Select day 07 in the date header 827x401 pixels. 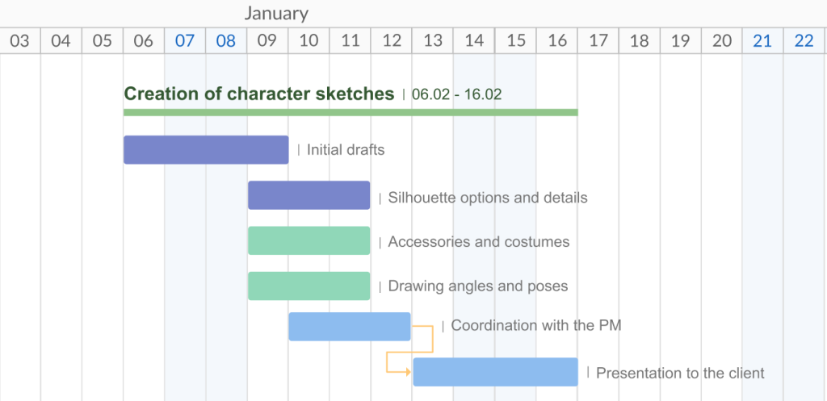coord(185,41)
